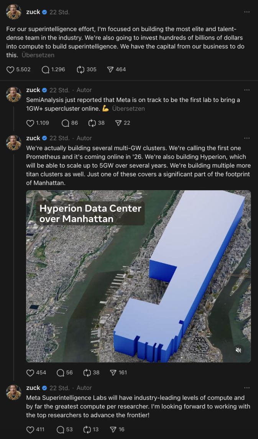Screen dimensions: 258x439
Task: Open more options on the SemiAnalysis post
Action: 246,90
